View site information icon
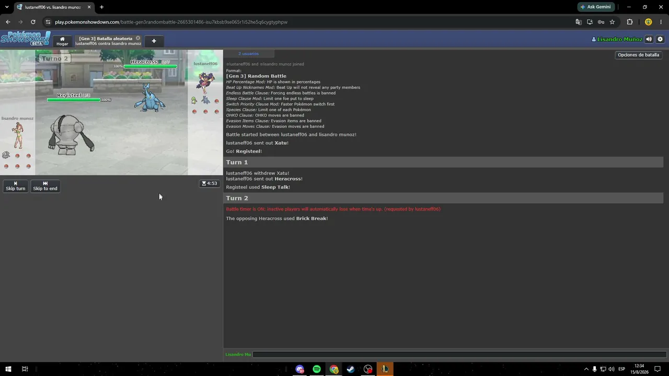 (48, 22)
